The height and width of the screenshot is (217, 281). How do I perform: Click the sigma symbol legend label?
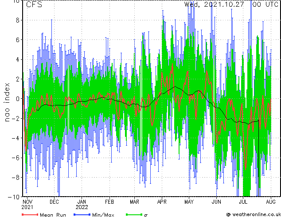pos(146,215)
